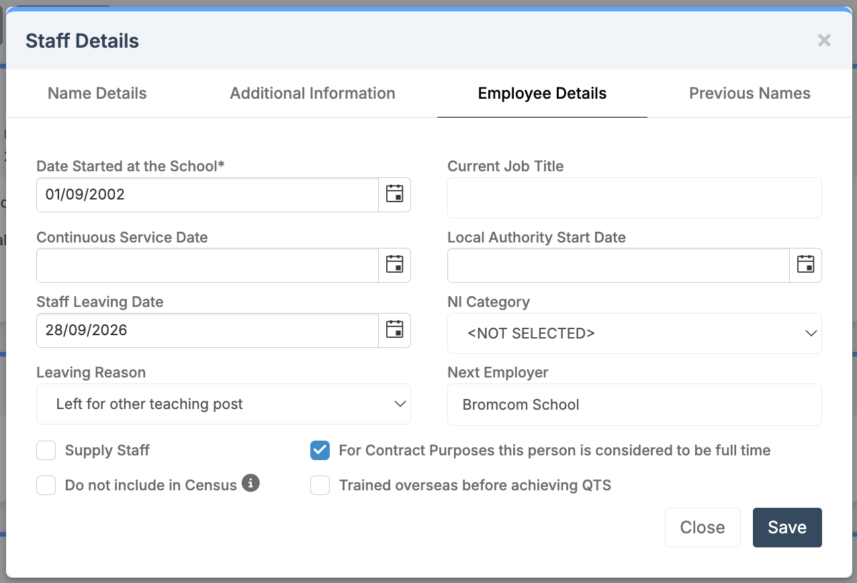Uncheck the full time contract purposes checkbox
Image resolution: width=857 pixels, height=583 pixels.
[x=320, y=450]
